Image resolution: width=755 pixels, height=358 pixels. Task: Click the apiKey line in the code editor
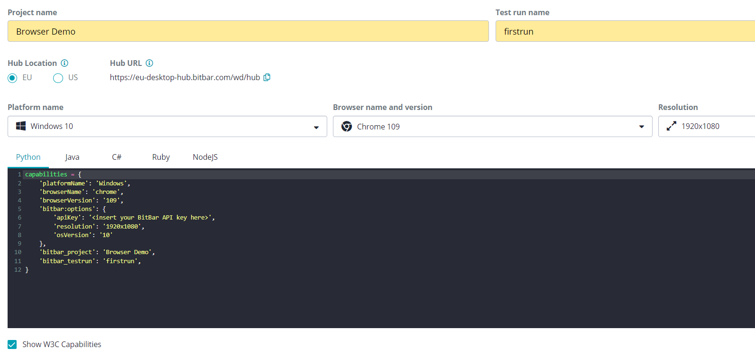(134, 218)
